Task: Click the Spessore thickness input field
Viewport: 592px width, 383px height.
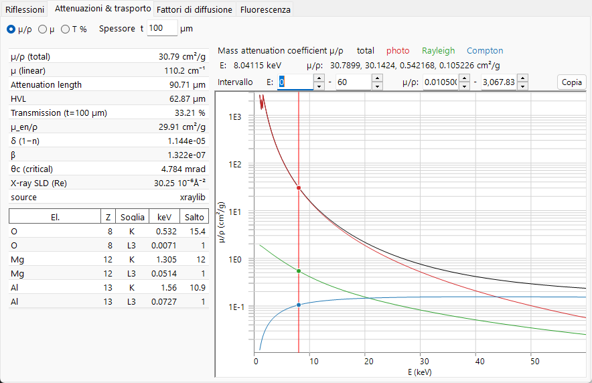Action: pyautogui.click(x=162, y=28)
